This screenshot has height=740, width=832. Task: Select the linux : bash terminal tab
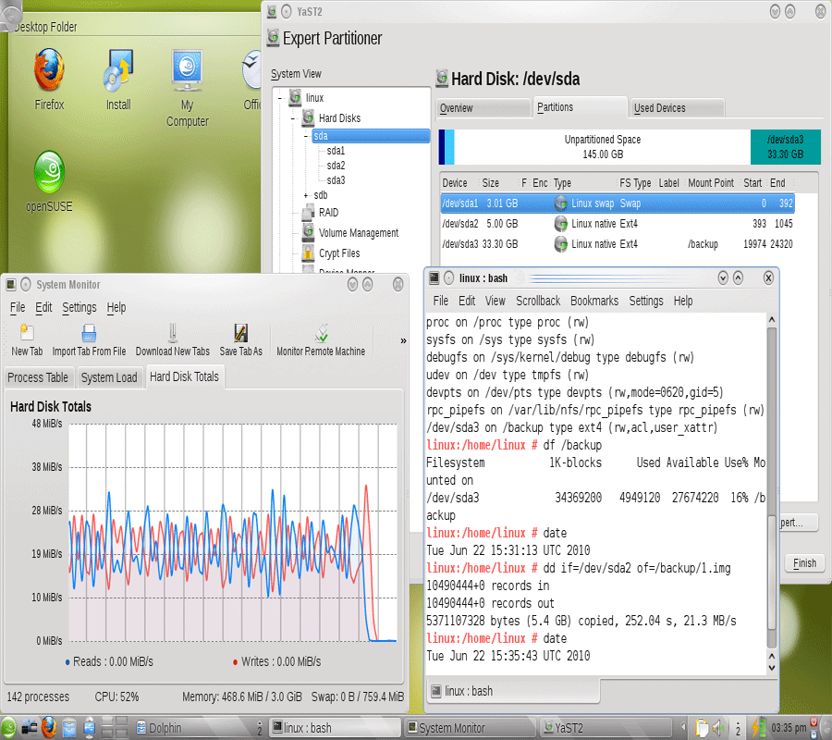click(514, 691)
